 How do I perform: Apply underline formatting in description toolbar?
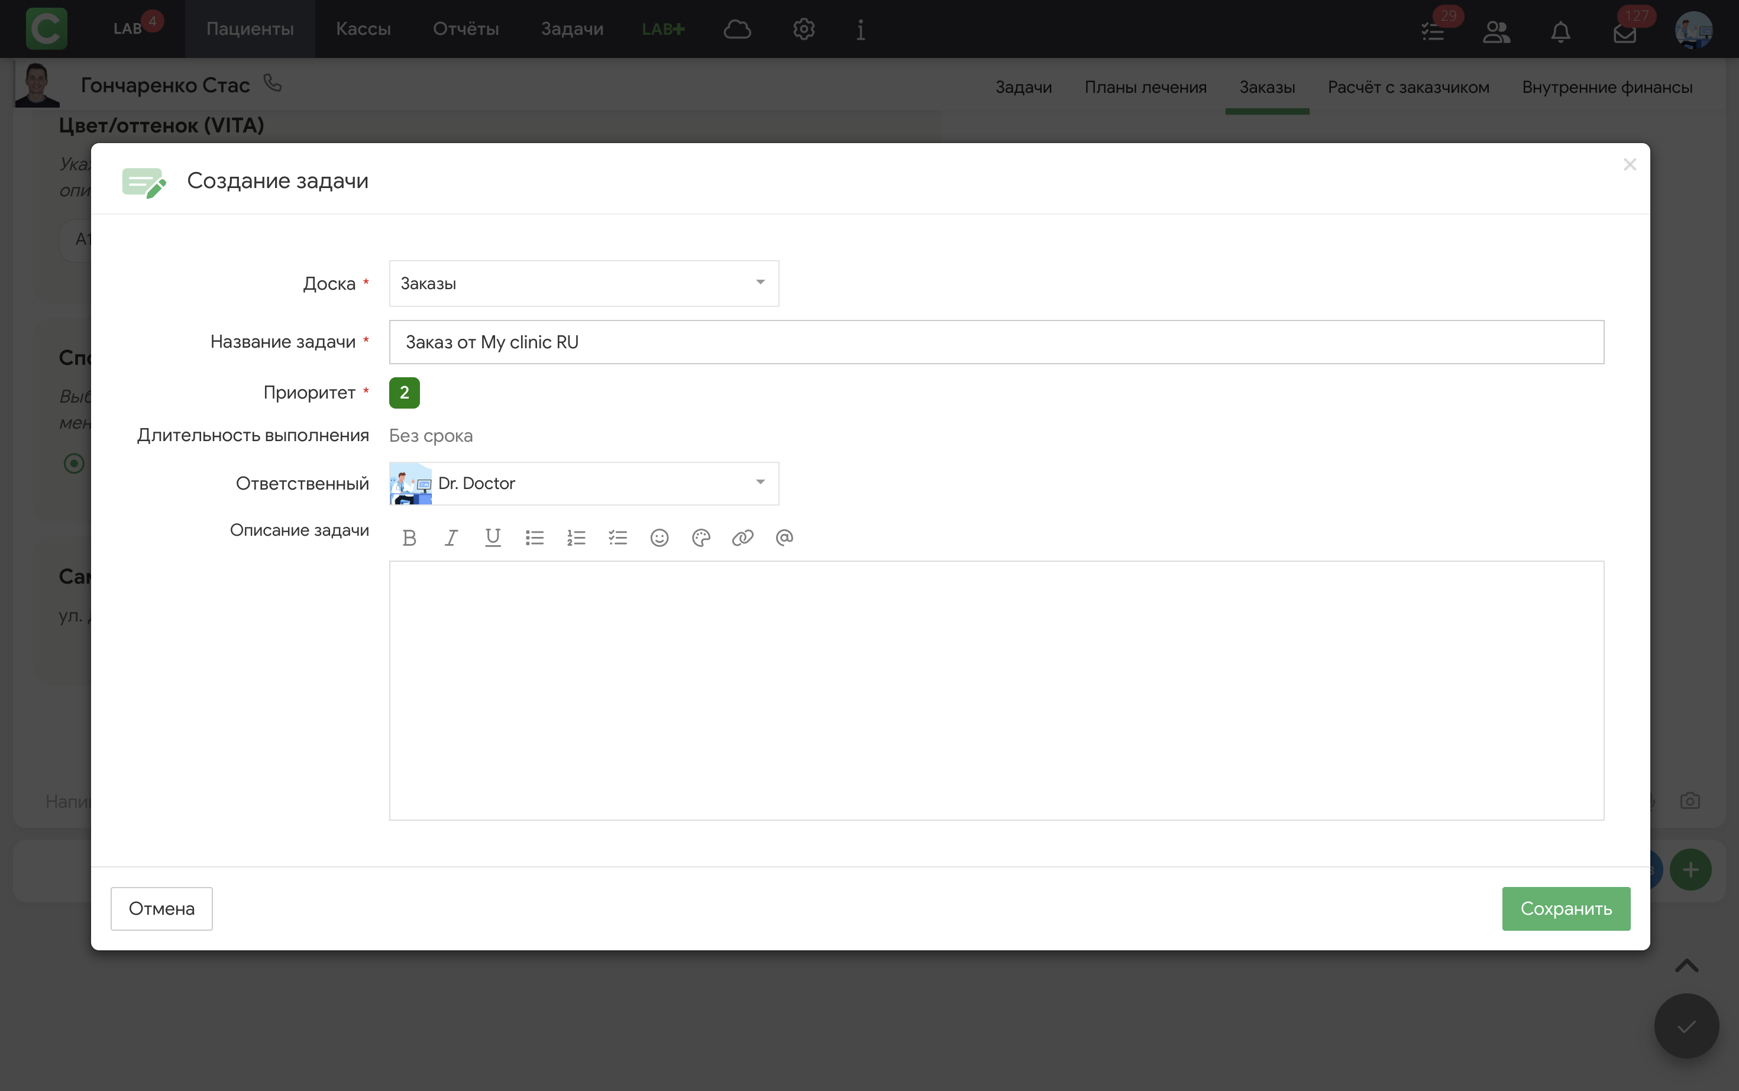(493, 538)
